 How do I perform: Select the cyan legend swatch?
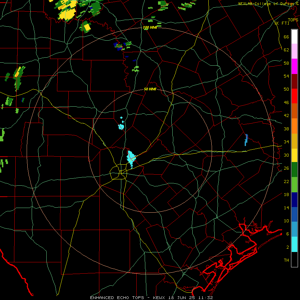coord(294,244)
